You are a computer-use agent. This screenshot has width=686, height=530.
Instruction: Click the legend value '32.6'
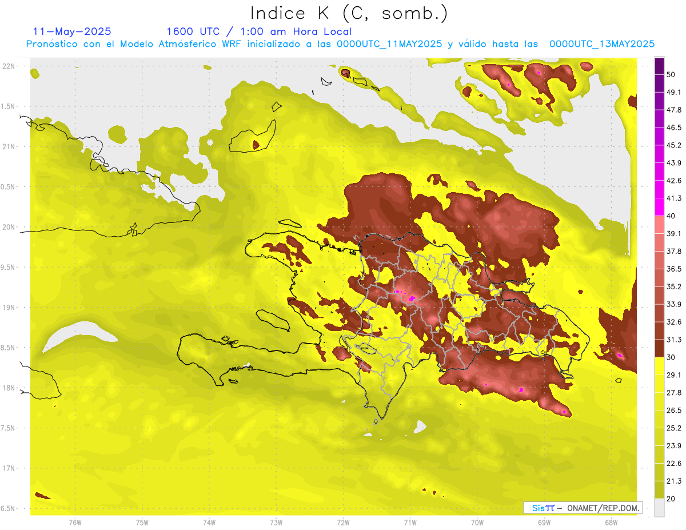click(674, 322)
